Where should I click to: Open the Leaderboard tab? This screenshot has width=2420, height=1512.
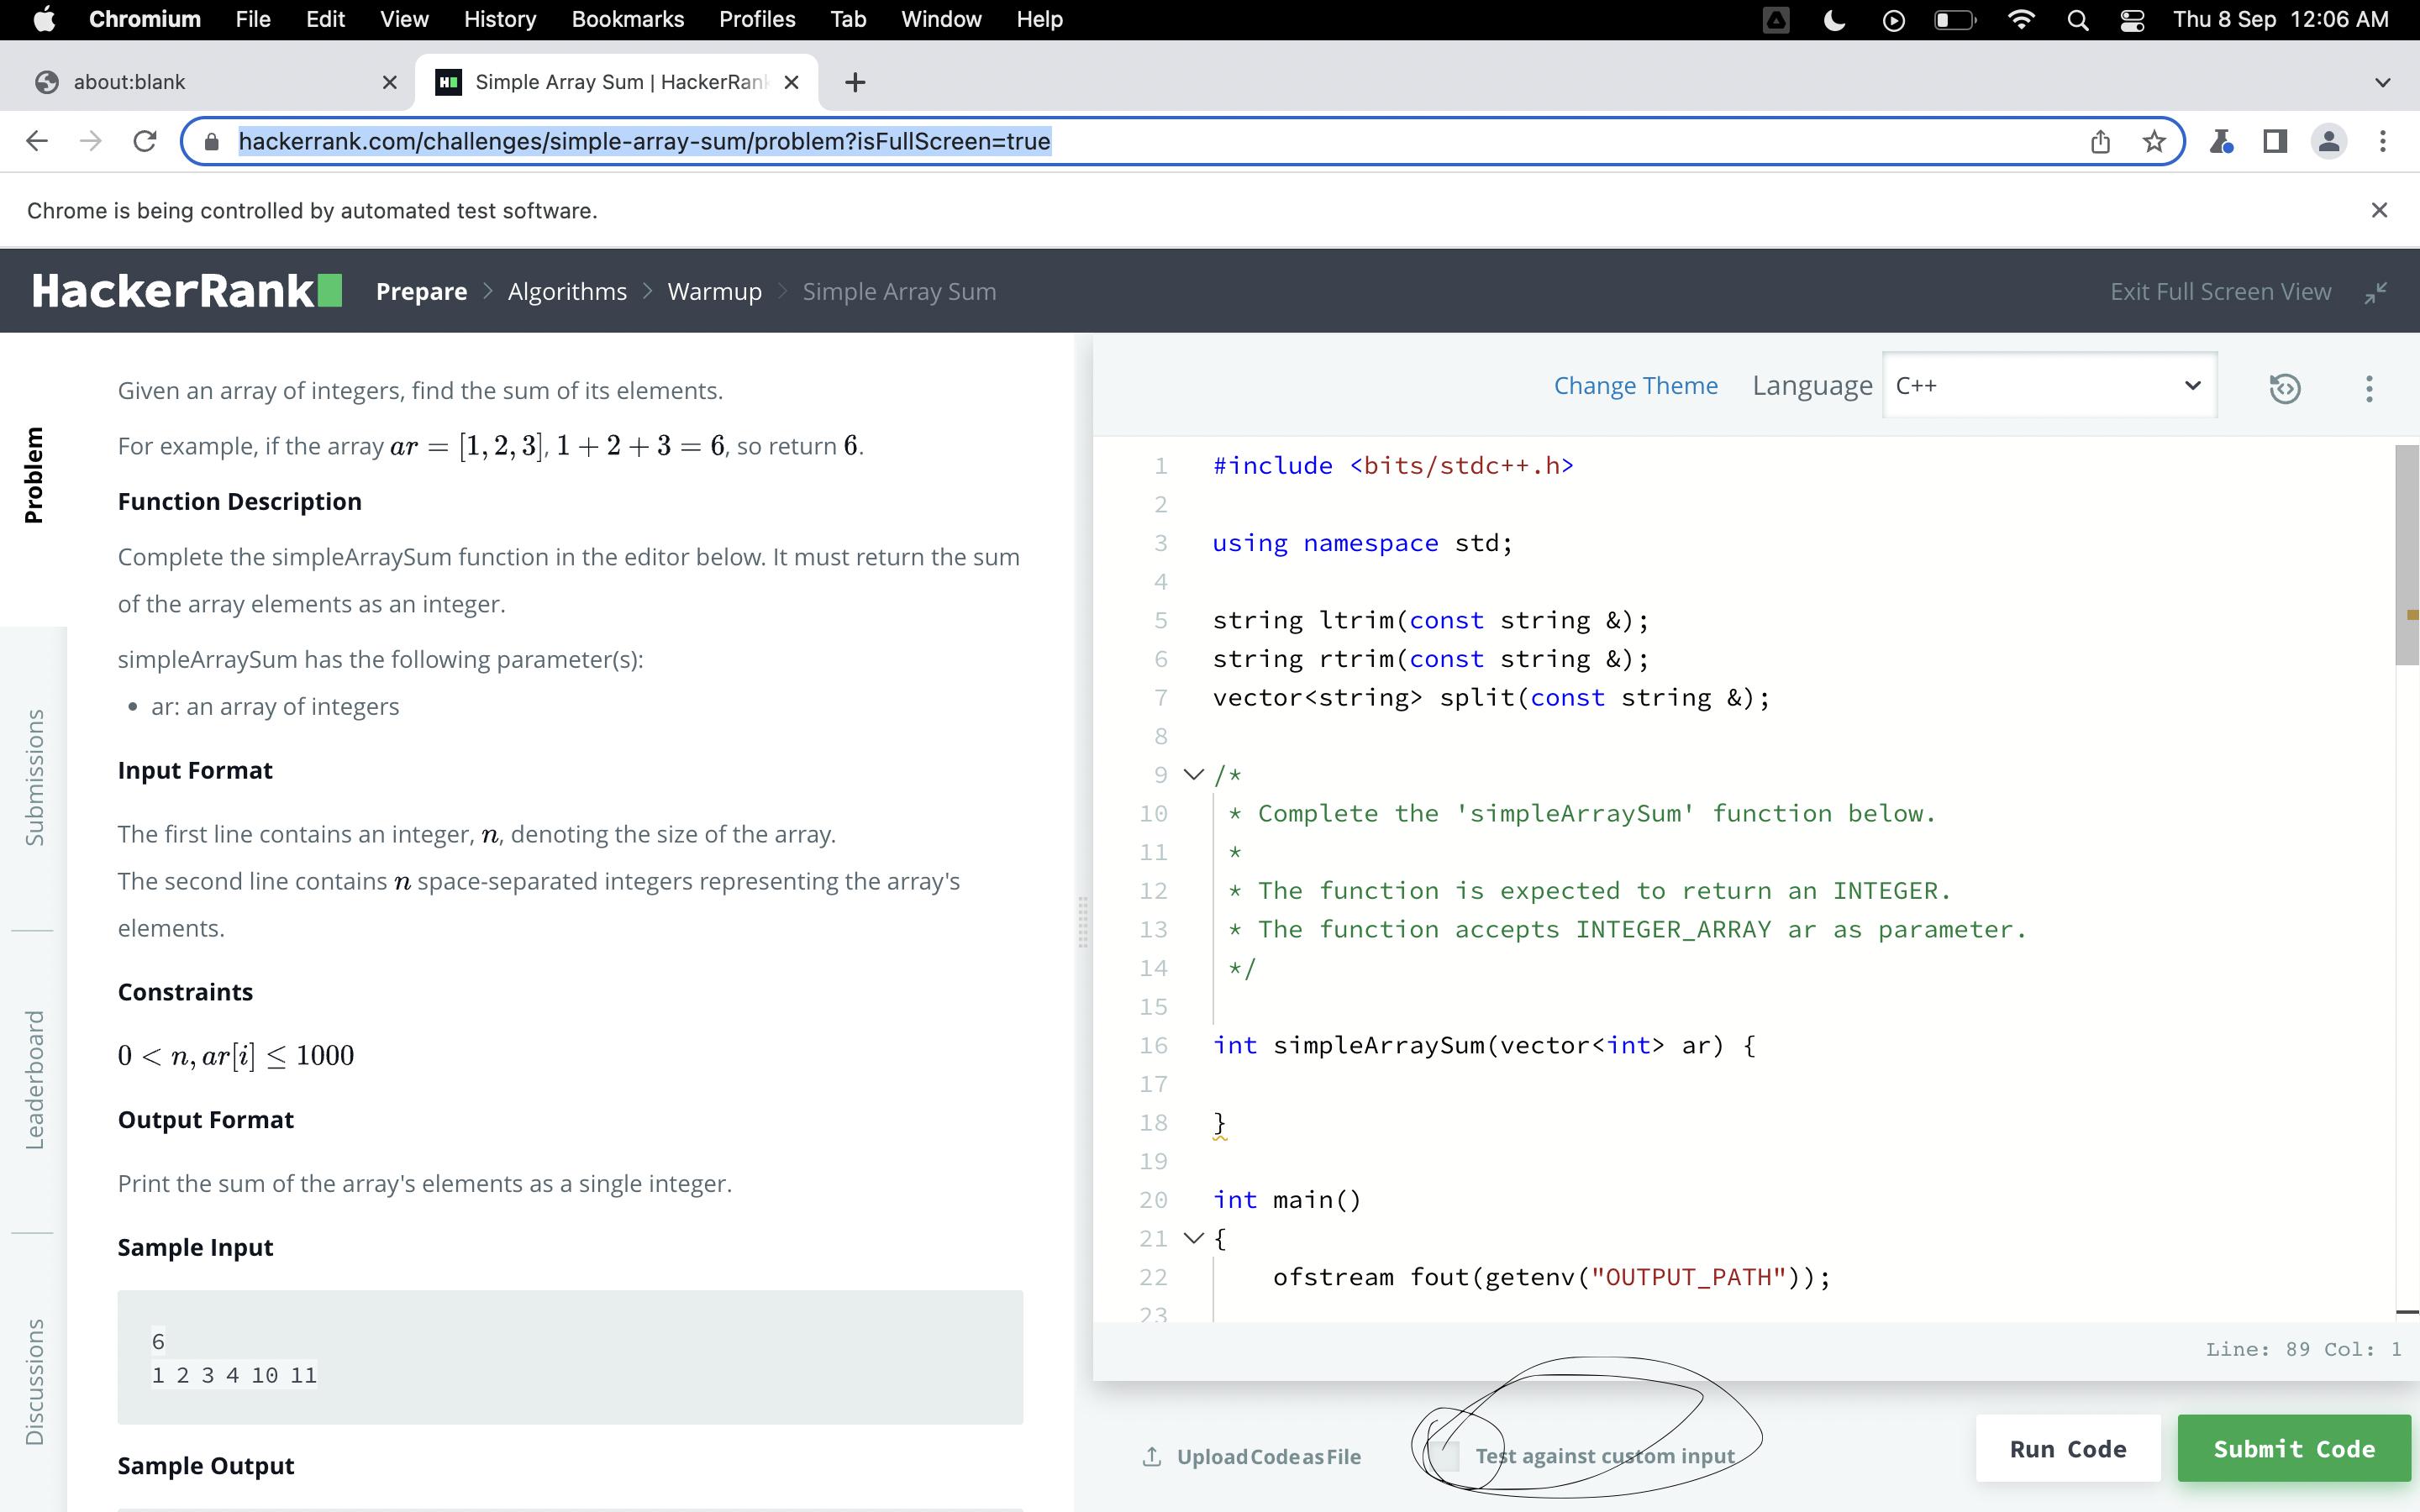click(x=34, y=1079)
